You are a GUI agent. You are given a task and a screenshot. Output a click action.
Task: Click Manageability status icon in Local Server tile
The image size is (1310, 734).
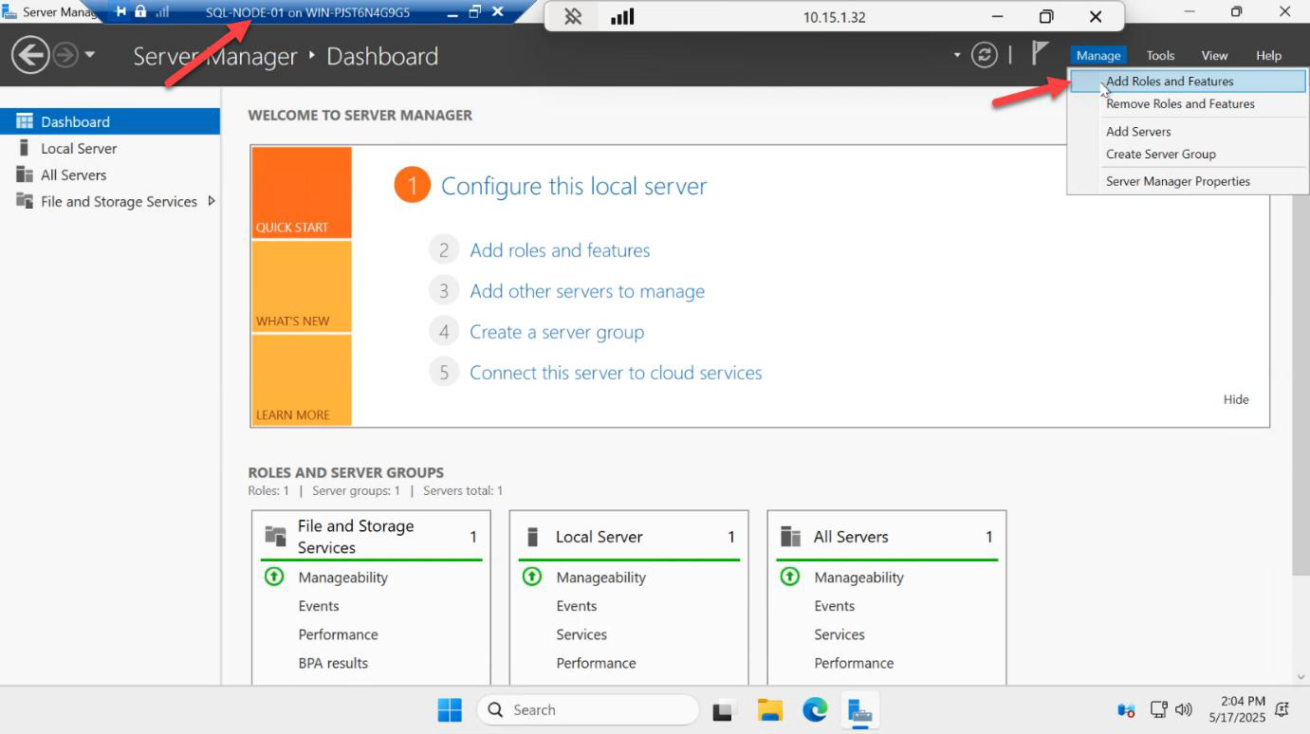[x=532, y=577]
